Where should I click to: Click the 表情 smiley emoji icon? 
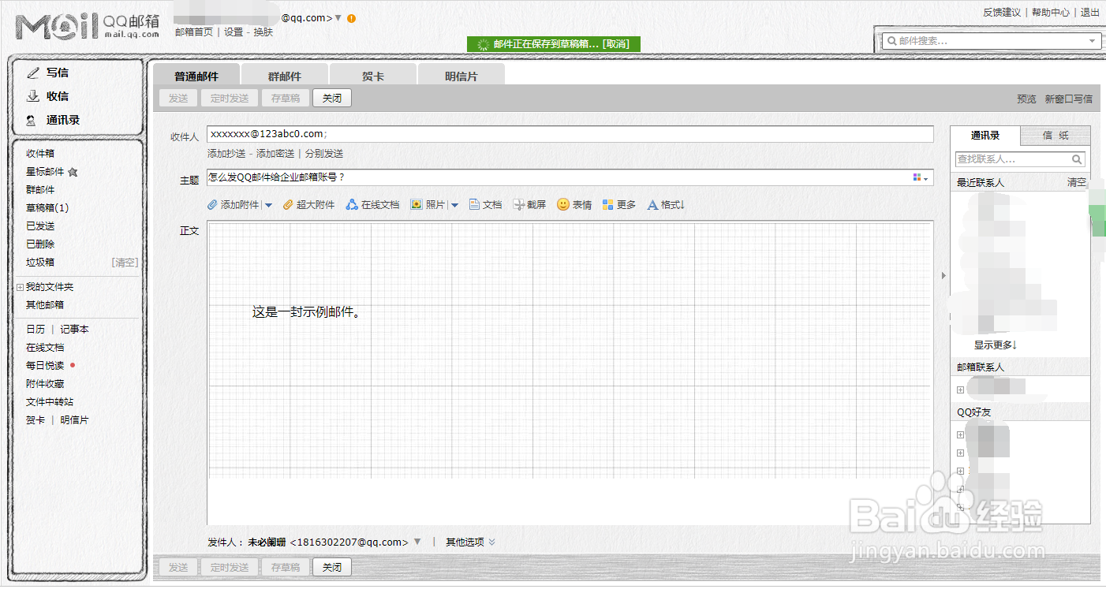click(x=563, y=204)
